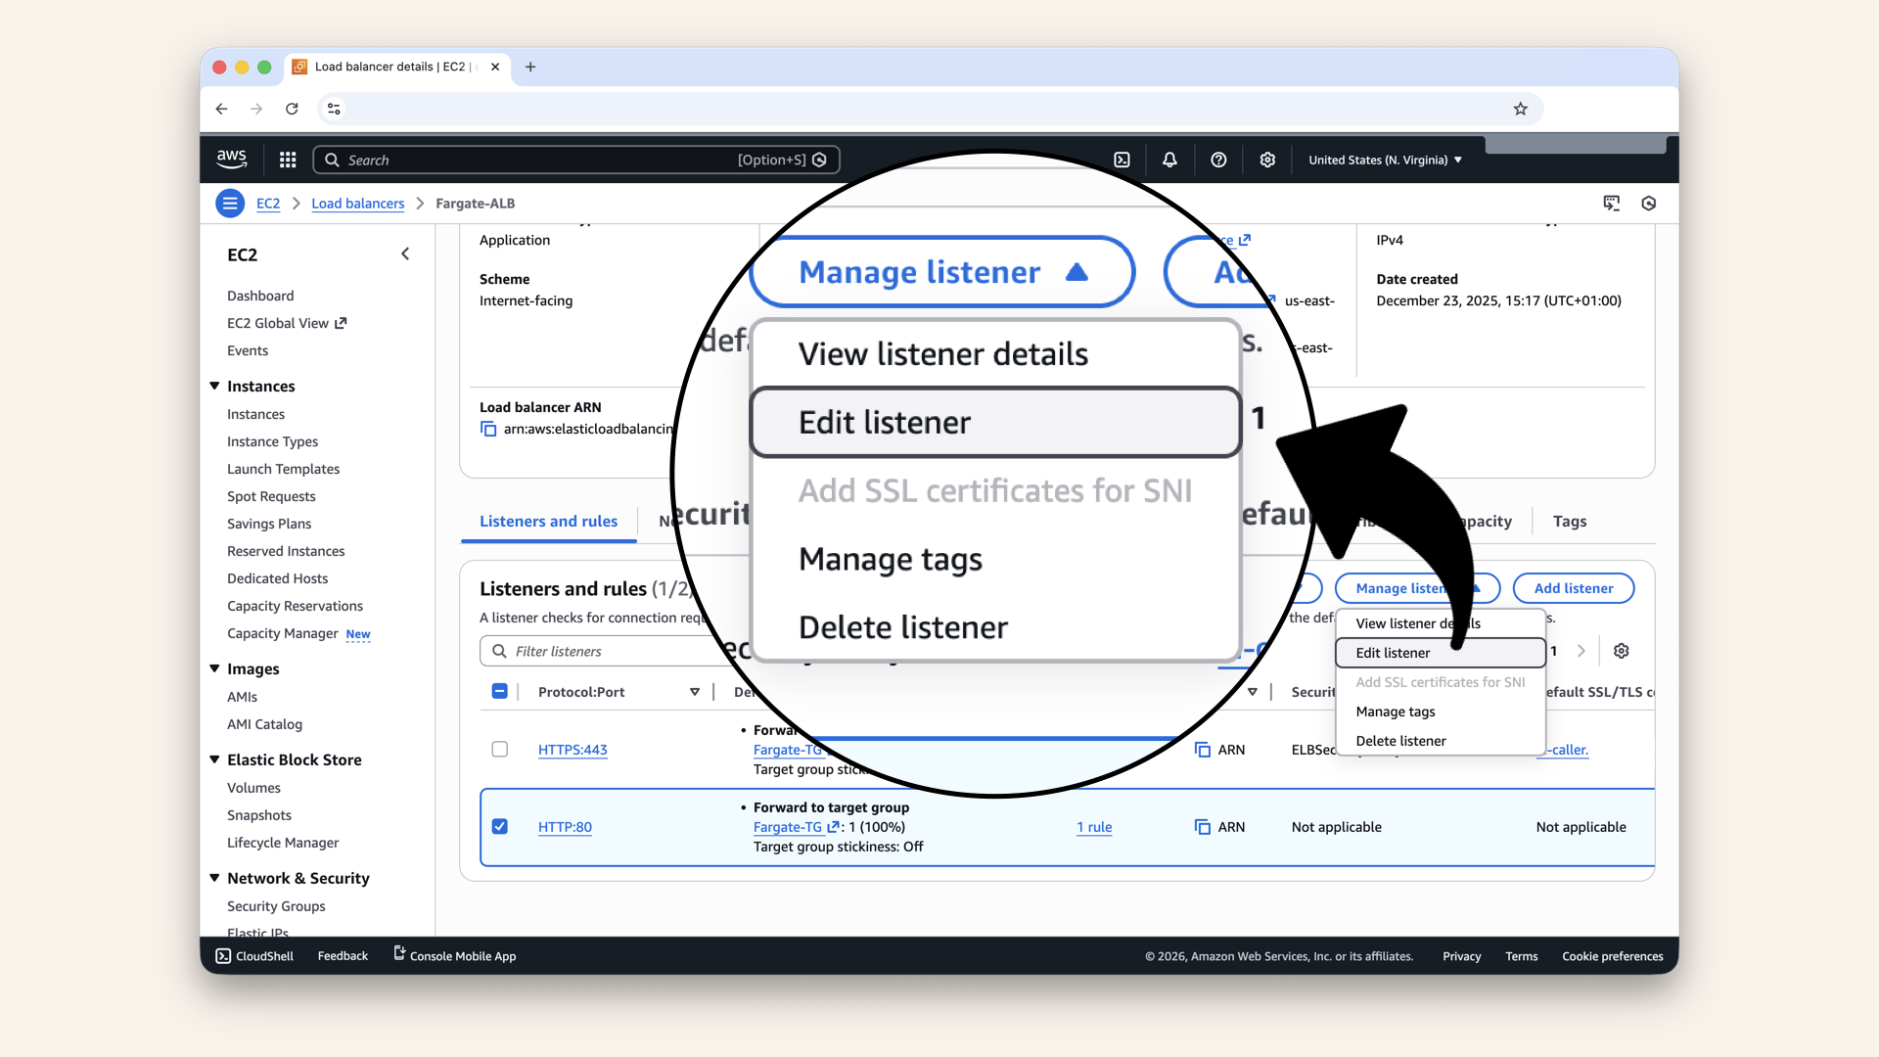Open the listeners table preferences gear
The height and width of the screenshot is (1057, 1879).
1622,651
